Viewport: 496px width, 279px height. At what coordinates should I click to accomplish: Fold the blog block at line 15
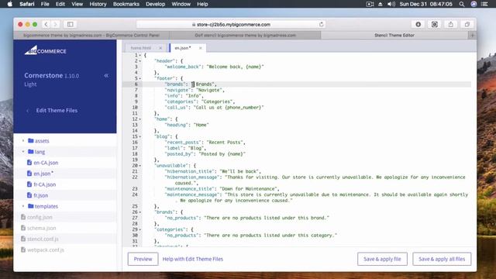click(140, 136)
